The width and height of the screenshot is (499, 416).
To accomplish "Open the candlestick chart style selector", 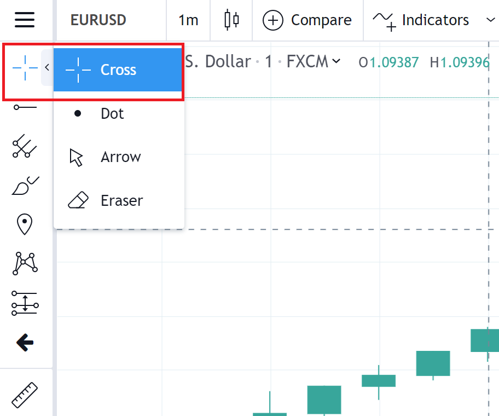I will tap(231, 20).
